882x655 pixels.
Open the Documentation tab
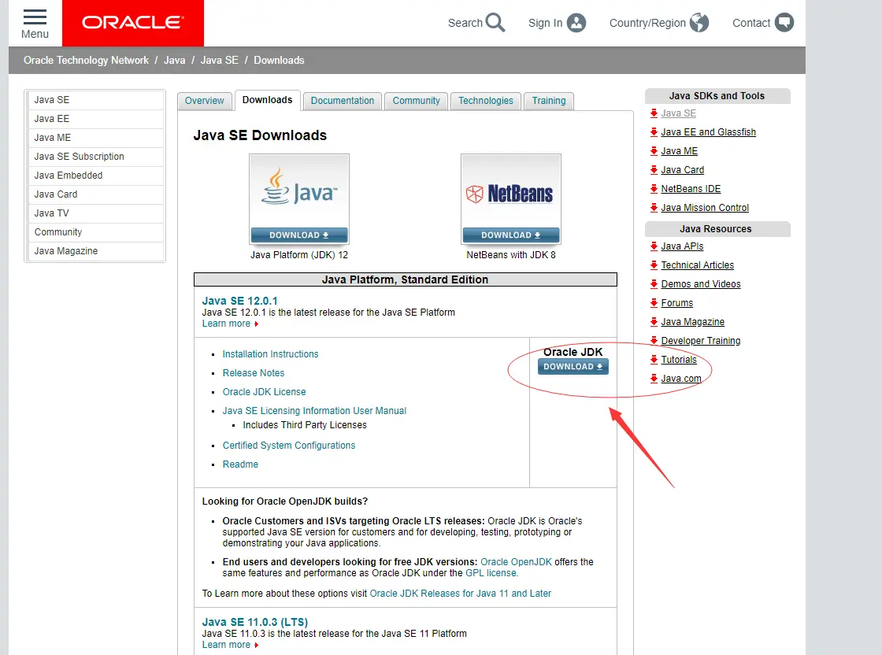pos(342,101)
